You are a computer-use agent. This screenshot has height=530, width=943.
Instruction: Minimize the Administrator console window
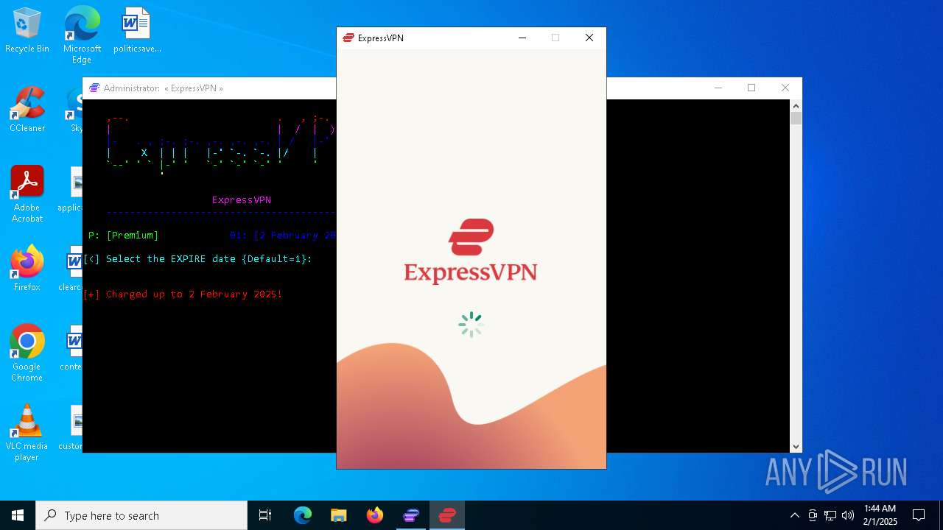[x=718, y=88]
